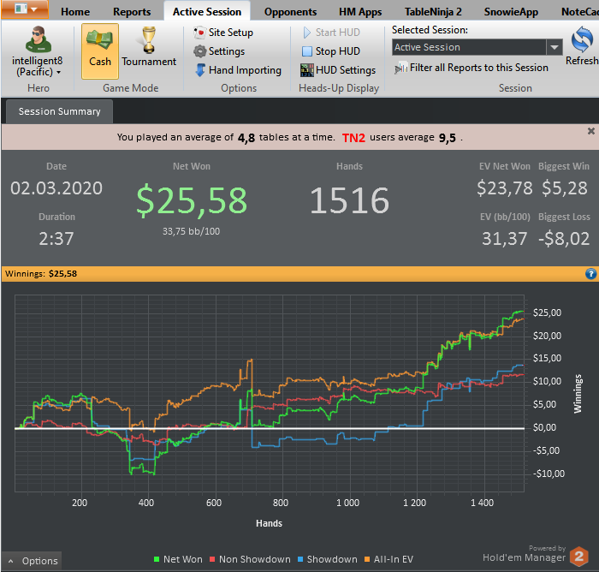Screen dimensions: 599x572
Task: Click the Net Won $25,58 value
Action: pyautogui.click(x=192, y=200)
